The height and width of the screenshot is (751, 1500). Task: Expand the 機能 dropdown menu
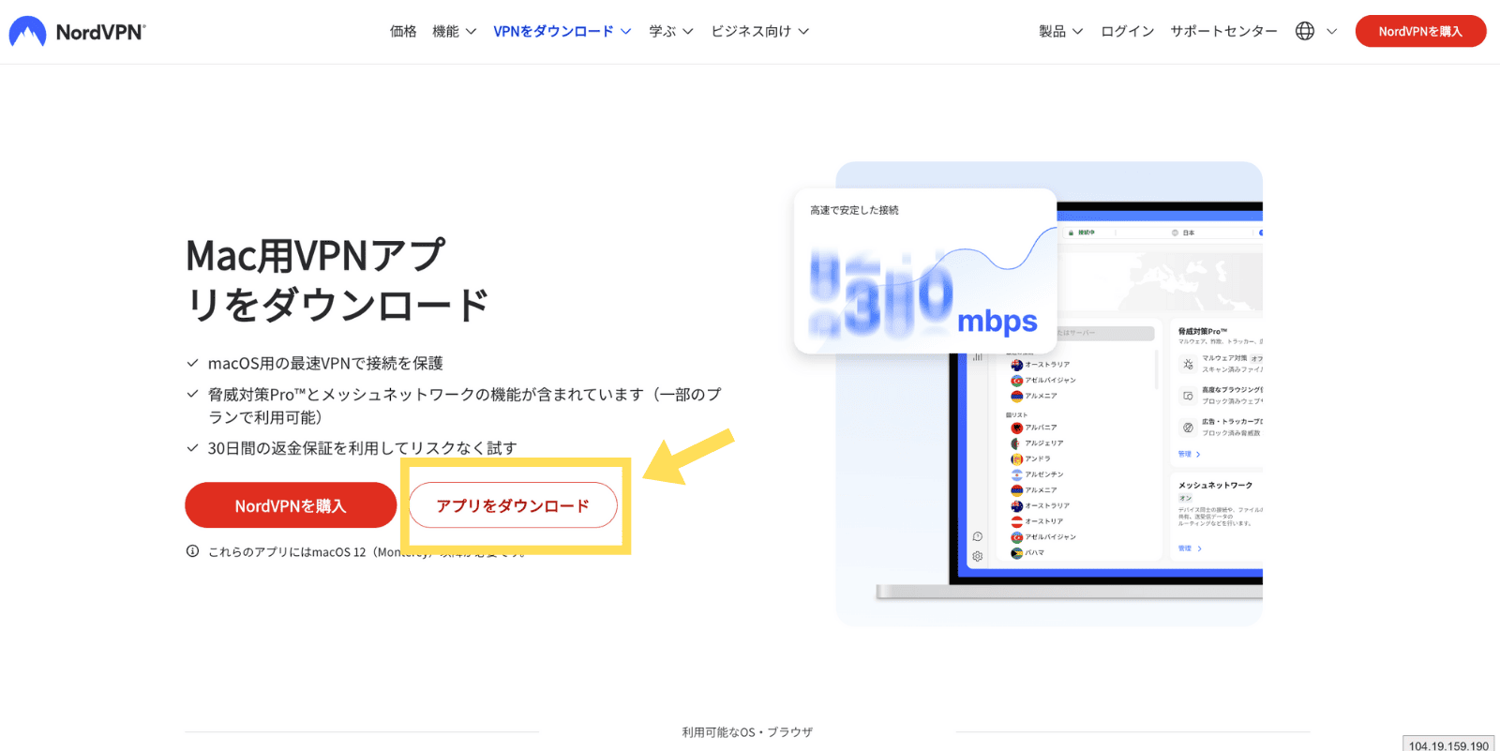[x=454, y=31]
